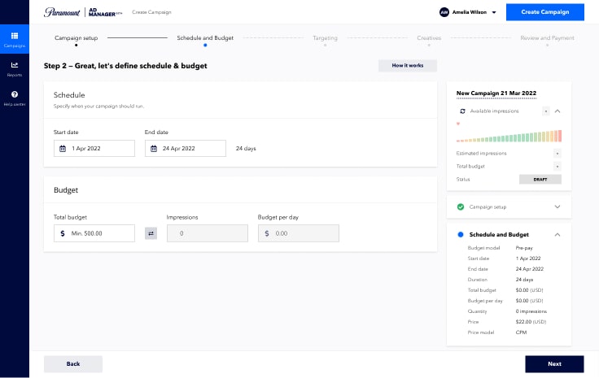This screenshot has height=378, width=599.
Task: Click the available impressions bar chart
Action: coord(509,136)
